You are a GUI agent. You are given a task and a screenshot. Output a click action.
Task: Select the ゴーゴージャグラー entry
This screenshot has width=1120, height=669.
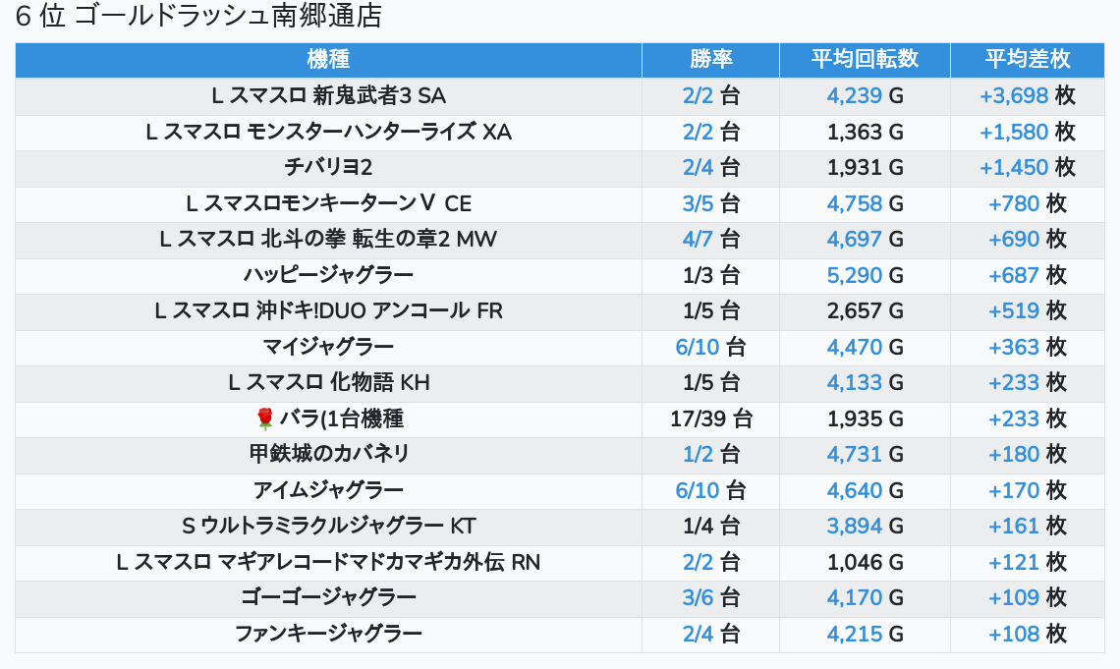coord(328,597)
